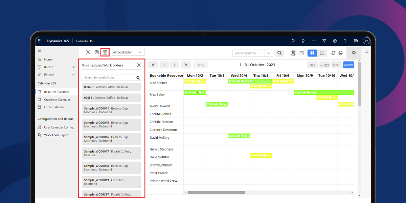Close the Unscheduled Work orders panel
Screen dimensions: 406x203
[x=139, y=65]
